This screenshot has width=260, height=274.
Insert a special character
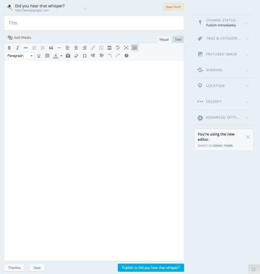tap(85, 56)
